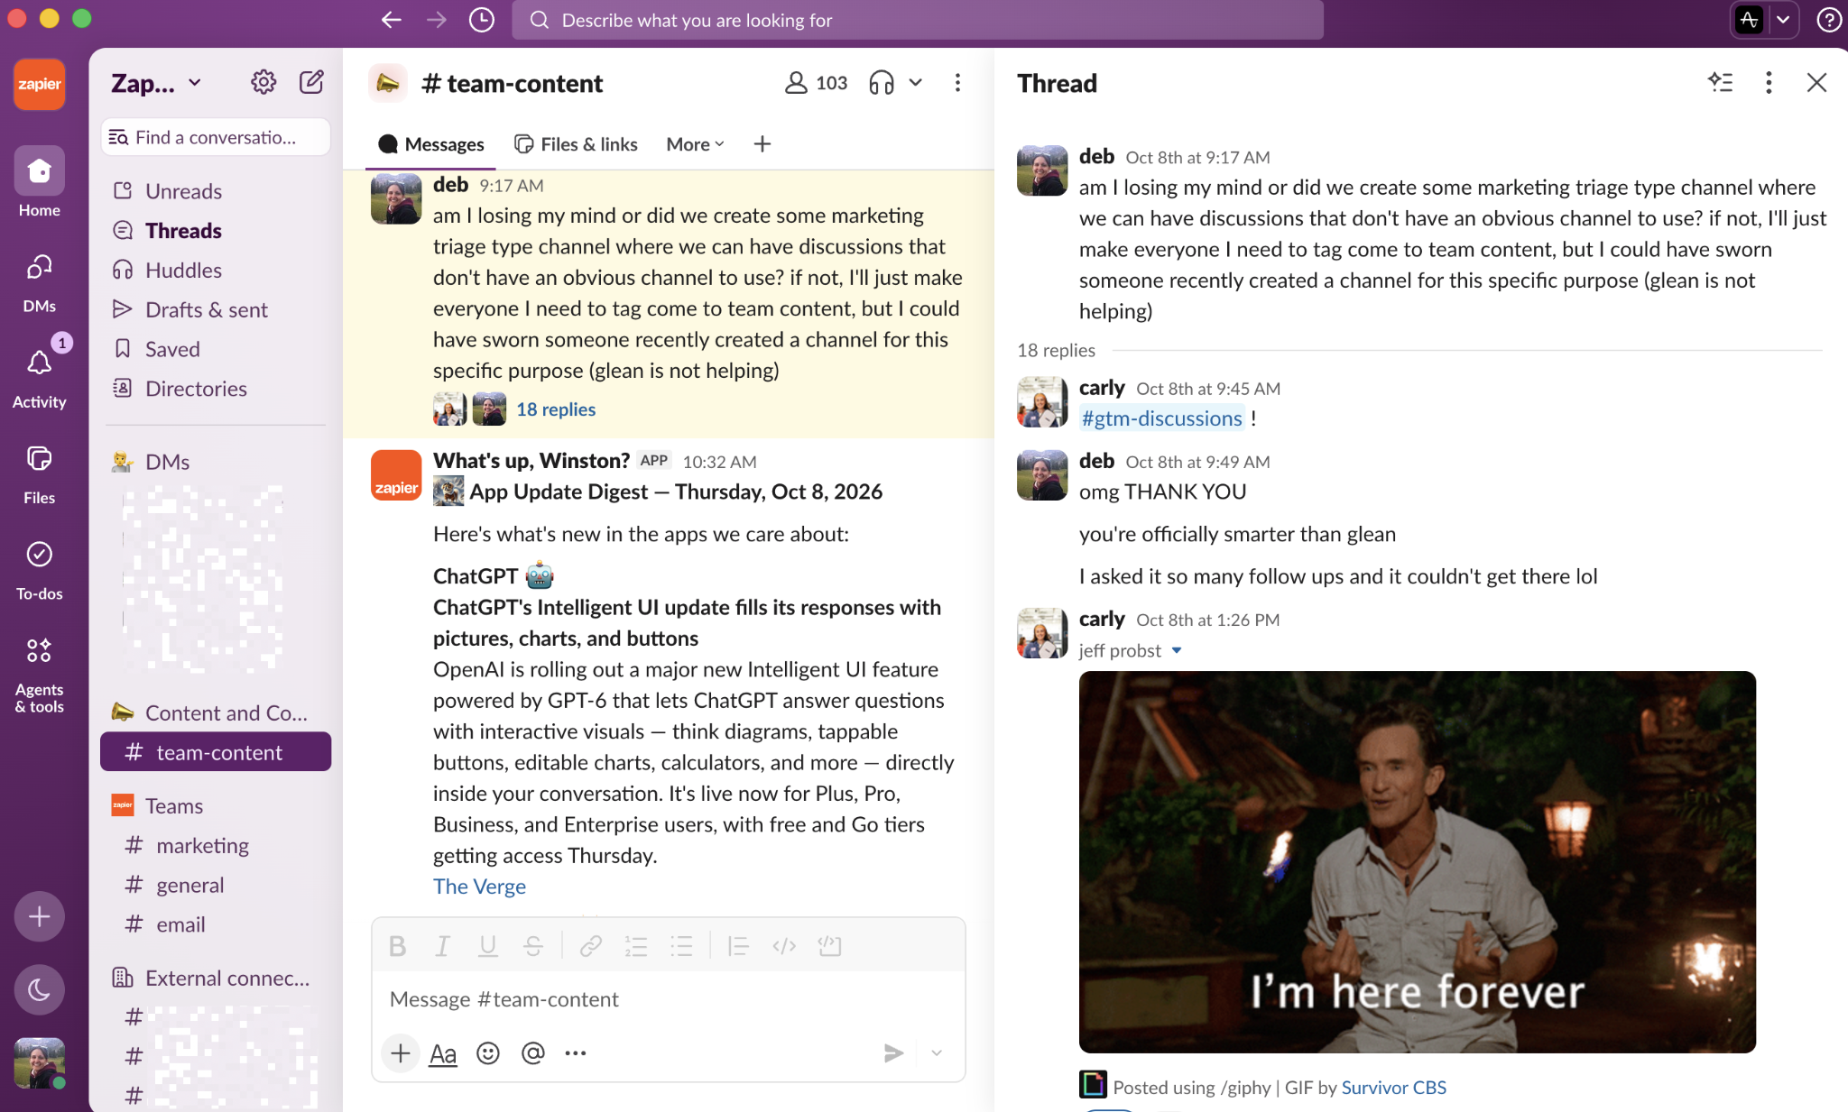The height and width of the screenshot is (1112, 1848).
Task: Expand the Zap... workspace name dropdown
Action: coord(194,83)
